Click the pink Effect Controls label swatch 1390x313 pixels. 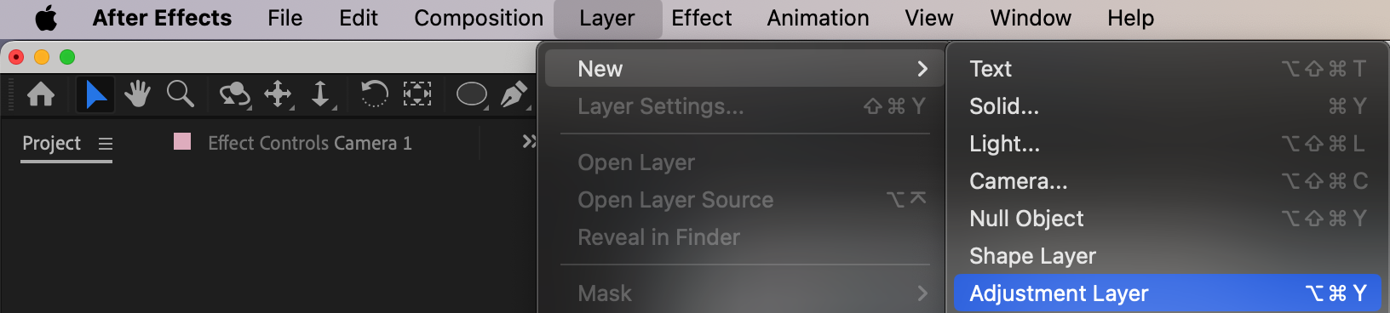(182, 141)
